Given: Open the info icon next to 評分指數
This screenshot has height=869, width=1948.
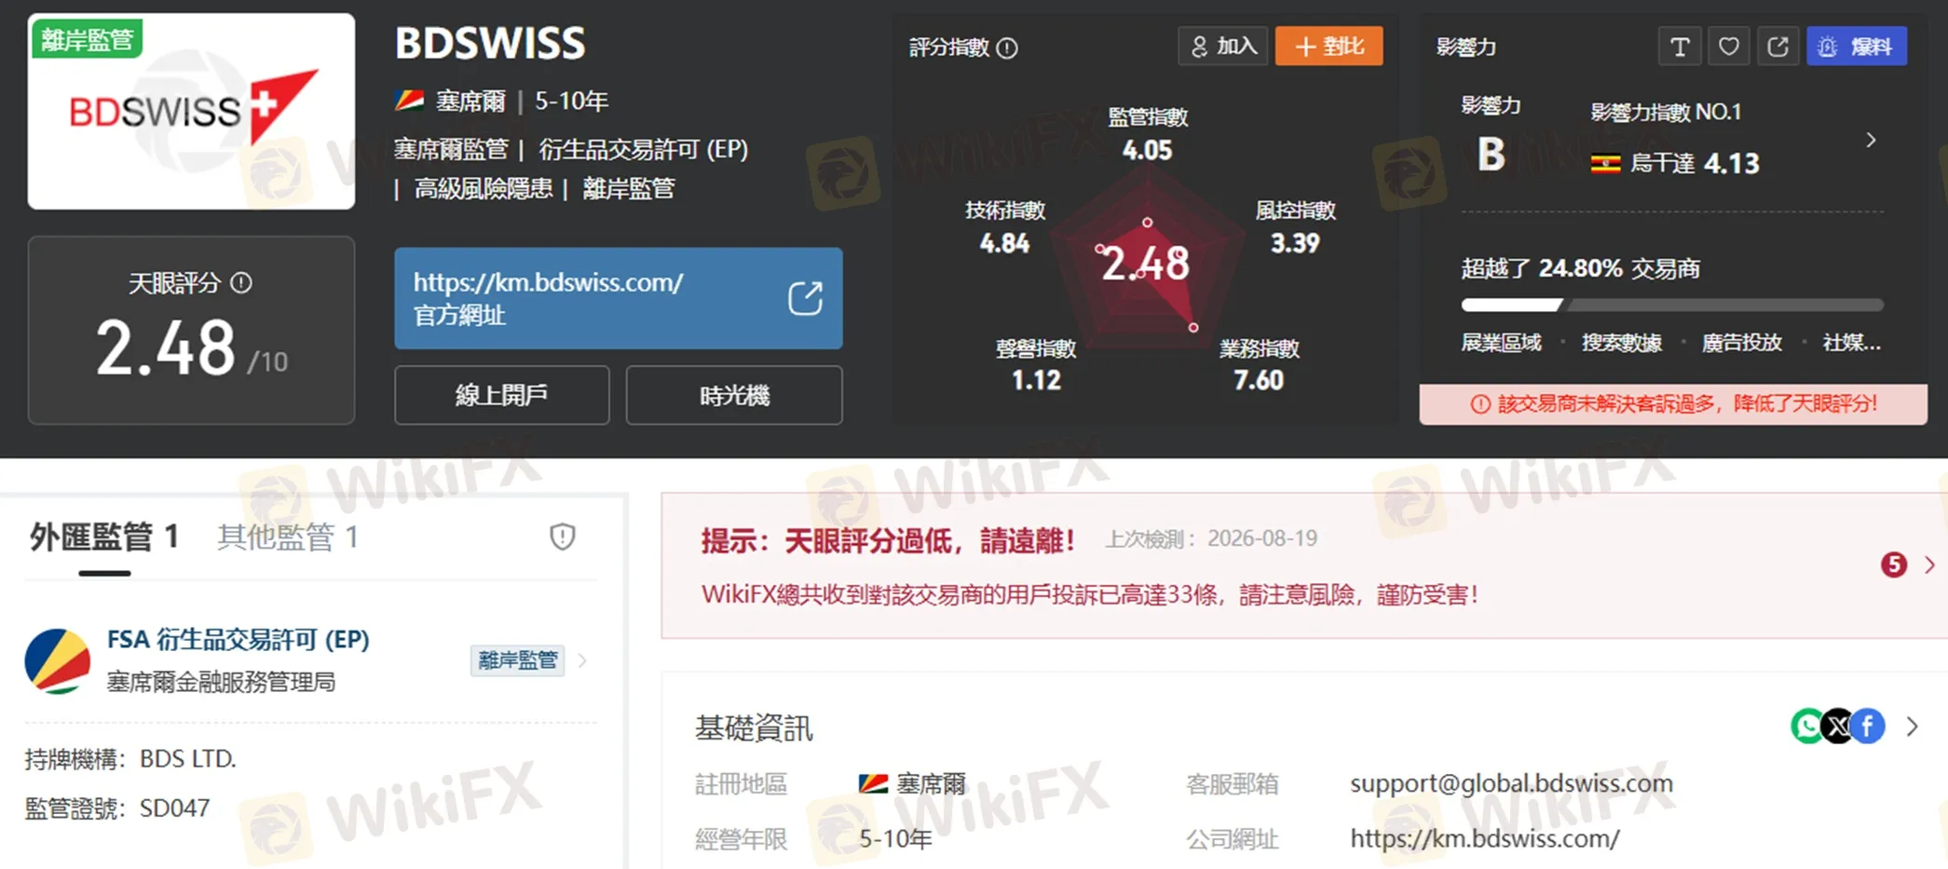Looking at the screenshot, I should [1007, 48].
